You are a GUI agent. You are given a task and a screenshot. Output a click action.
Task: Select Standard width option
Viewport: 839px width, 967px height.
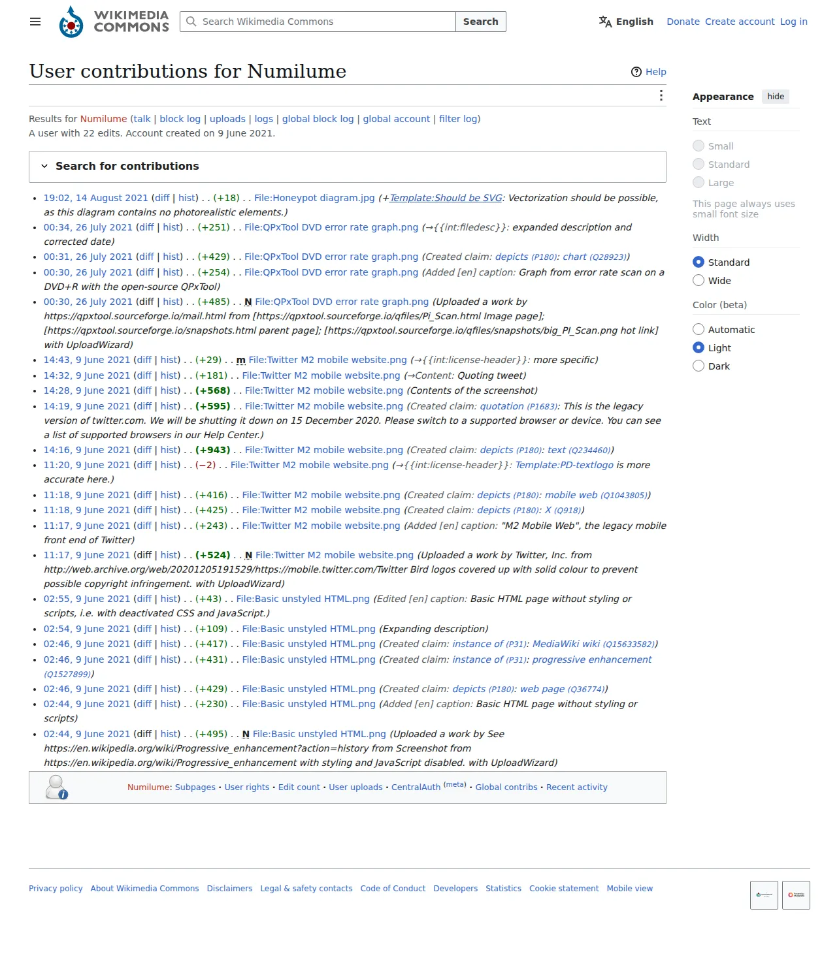(x=699, y=262)
